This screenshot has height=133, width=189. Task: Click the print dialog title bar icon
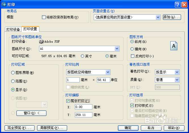[x=4, y=5]
